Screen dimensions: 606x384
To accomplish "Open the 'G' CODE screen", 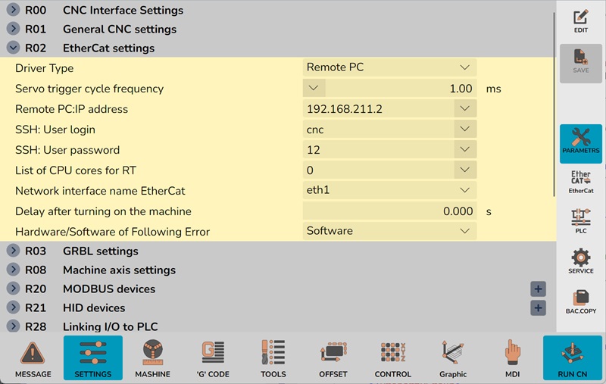I will [213, 357].
